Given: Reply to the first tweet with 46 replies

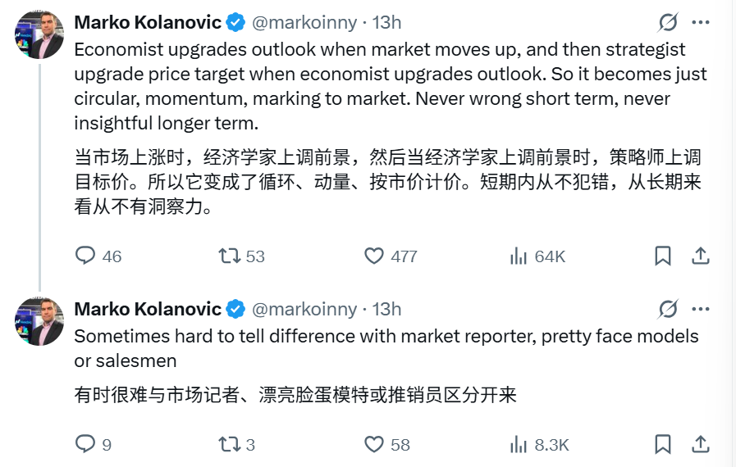Looking at the screenshot, I should [x=86, y=256].
